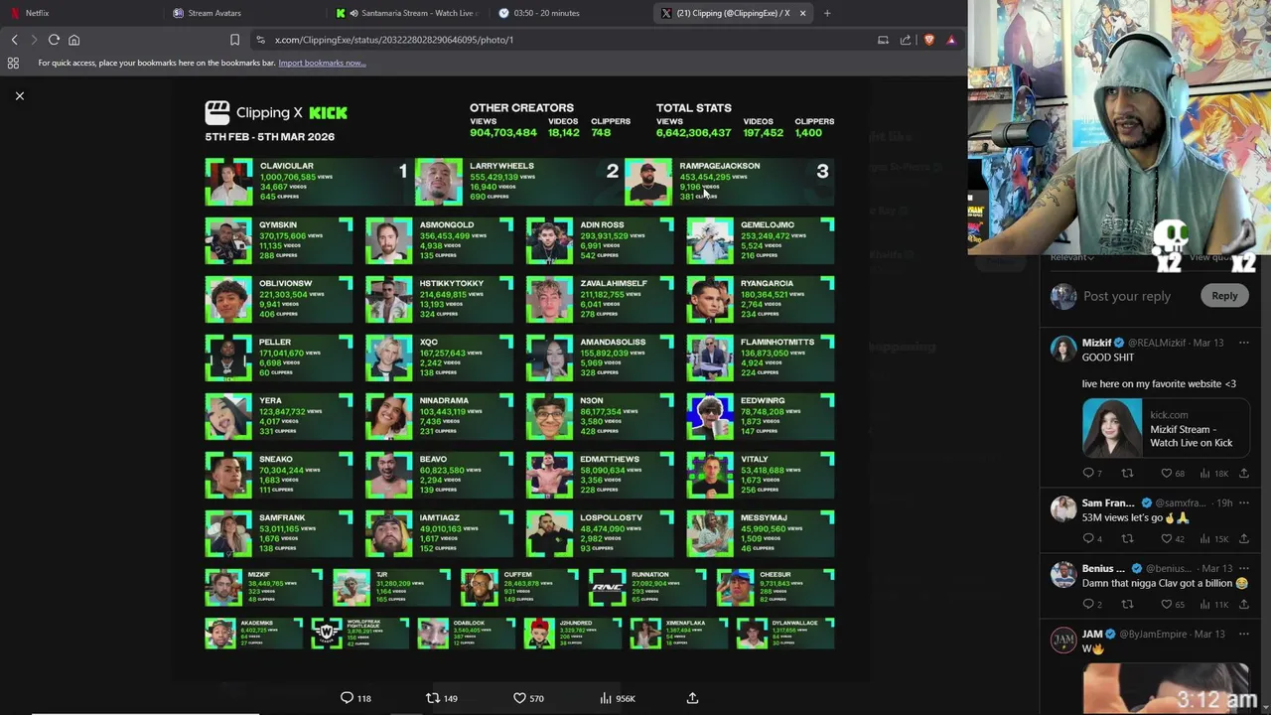
Task: Open the kick.com Mizkif Stream link card
Action: [1166, 428]
